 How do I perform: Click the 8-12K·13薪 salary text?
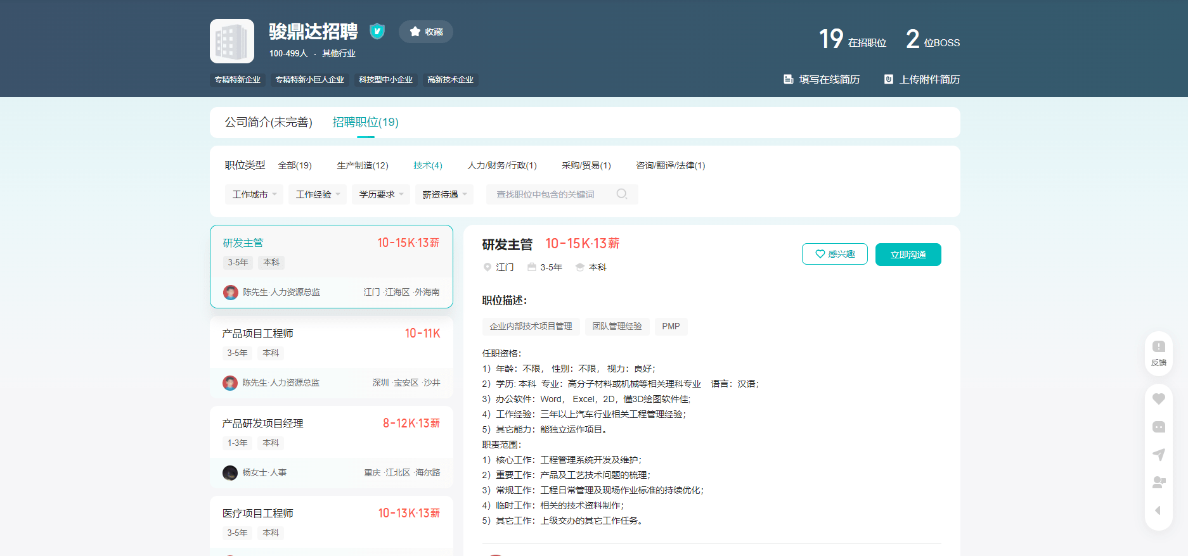411,423
